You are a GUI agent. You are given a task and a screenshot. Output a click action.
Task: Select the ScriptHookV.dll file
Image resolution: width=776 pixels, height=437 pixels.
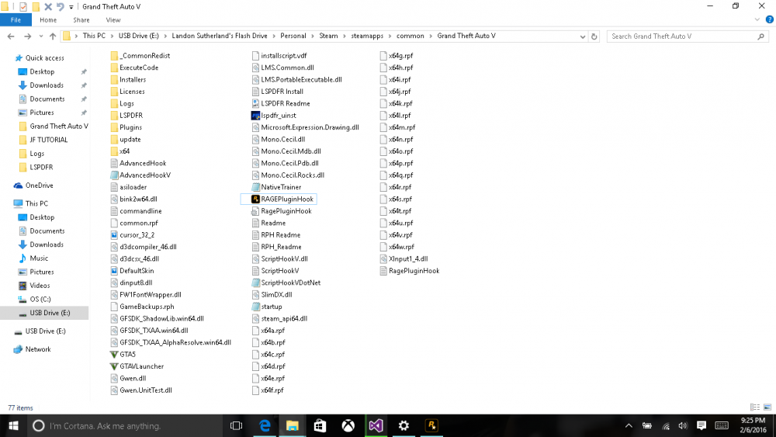279,258
